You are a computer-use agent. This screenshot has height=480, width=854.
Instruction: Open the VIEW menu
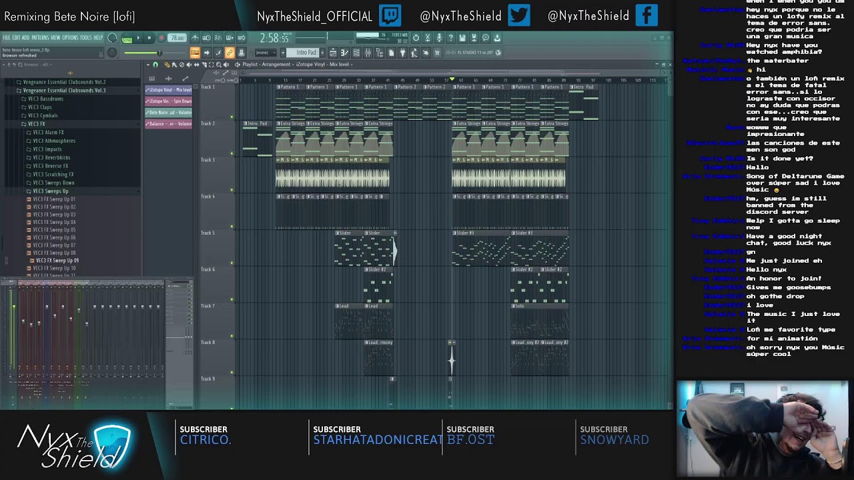coord(55,38)
